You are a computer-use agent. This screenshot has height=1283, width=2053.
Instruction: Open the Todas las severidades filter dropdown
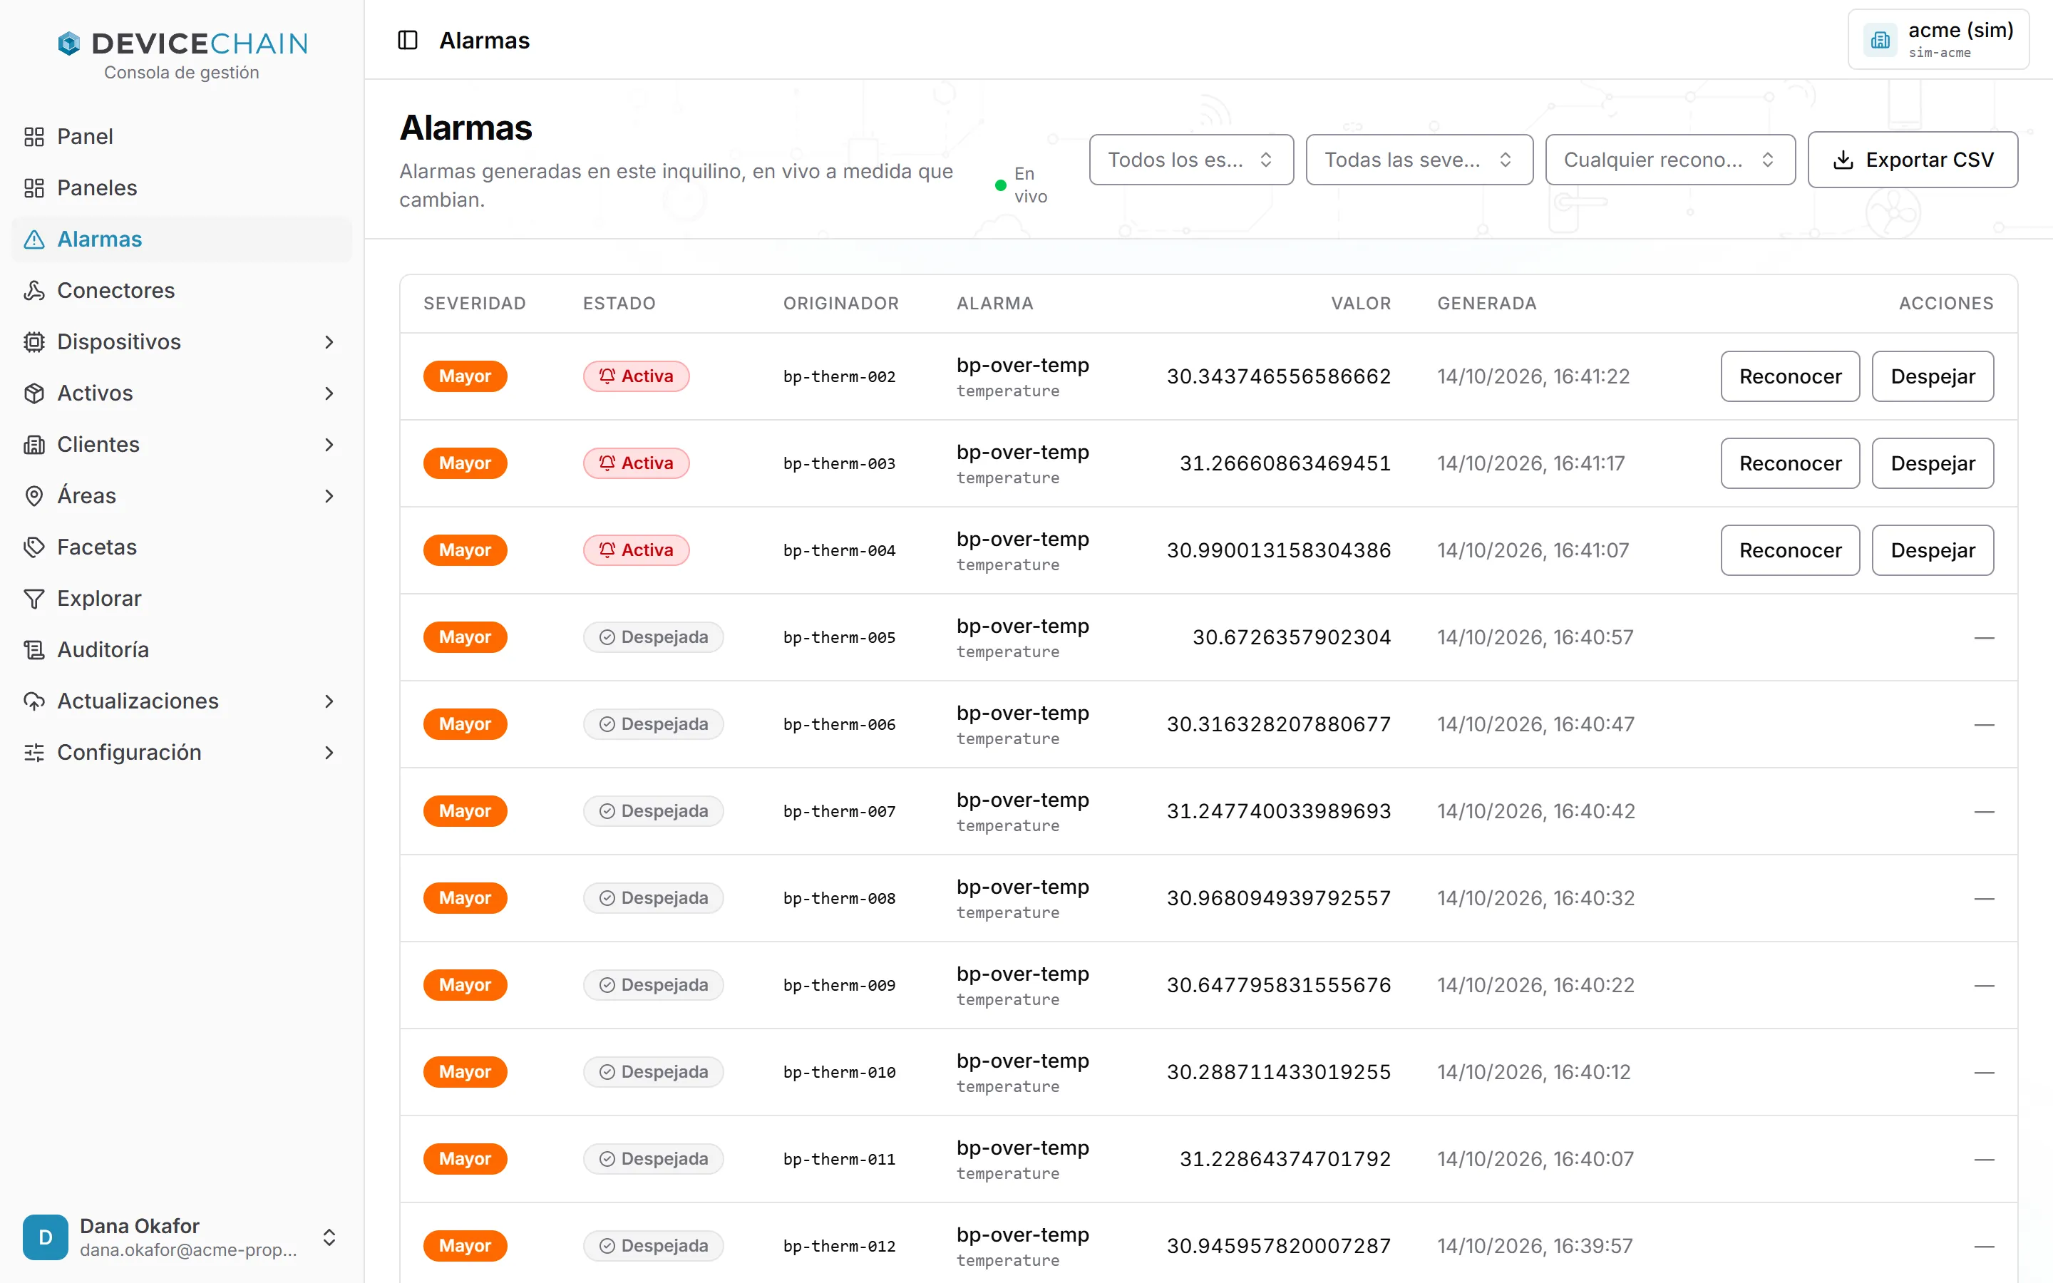1419,160
